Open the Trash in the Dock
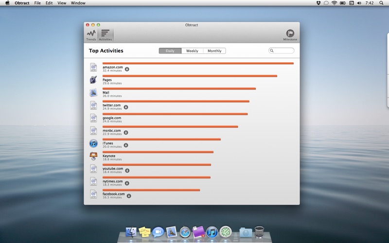The width and height of the screenshot is (389, 243). (259, 232)
